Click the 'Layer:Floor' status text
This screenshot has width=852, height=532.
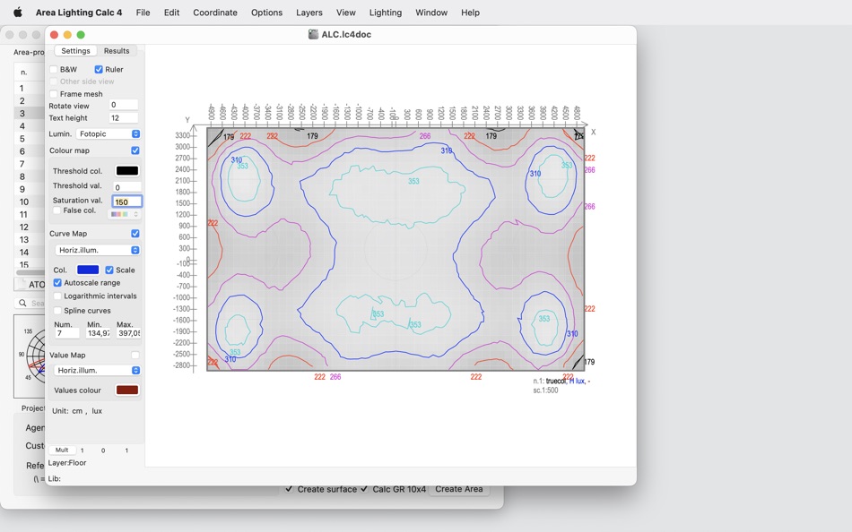[67, 463]
